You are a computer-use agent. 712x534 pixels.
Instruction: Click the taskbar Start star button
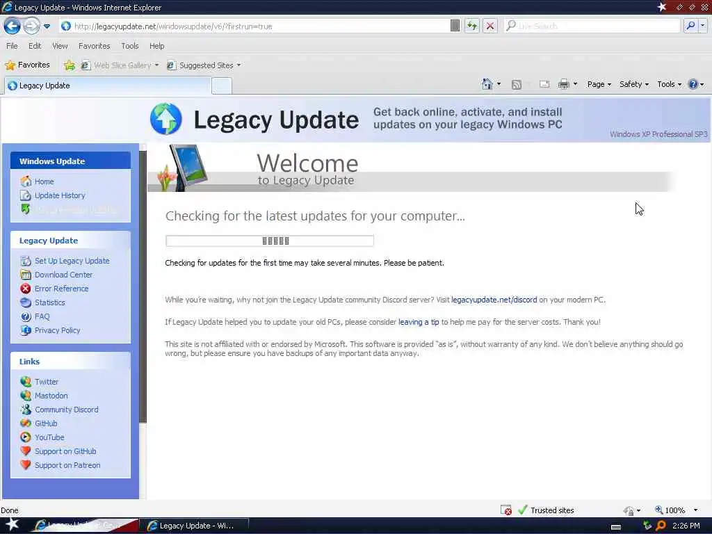pyautogui.click(x=13, y=525)
